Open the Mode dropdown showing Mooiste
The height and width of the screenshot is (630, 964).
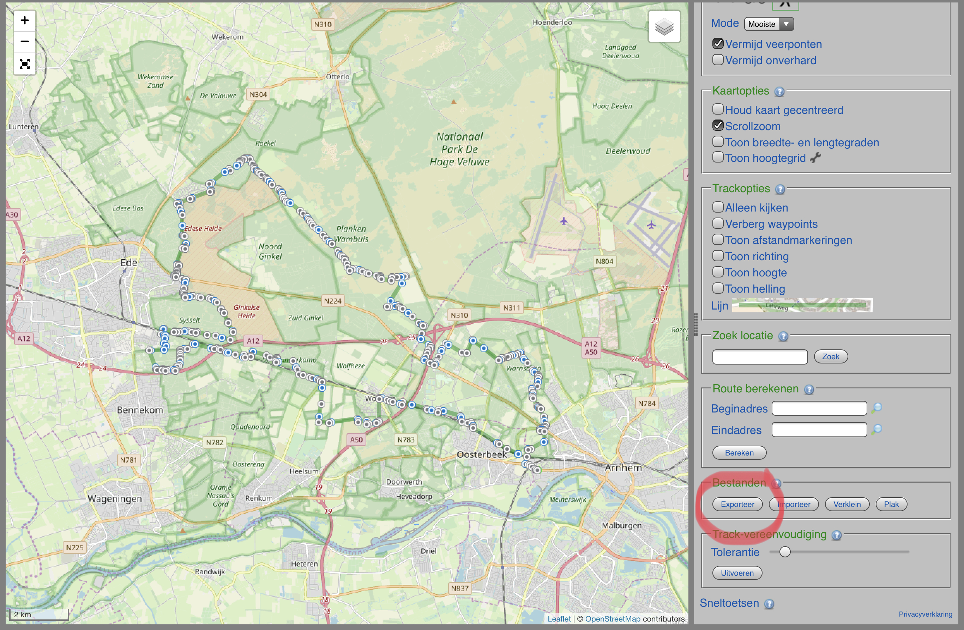(769, 24)
